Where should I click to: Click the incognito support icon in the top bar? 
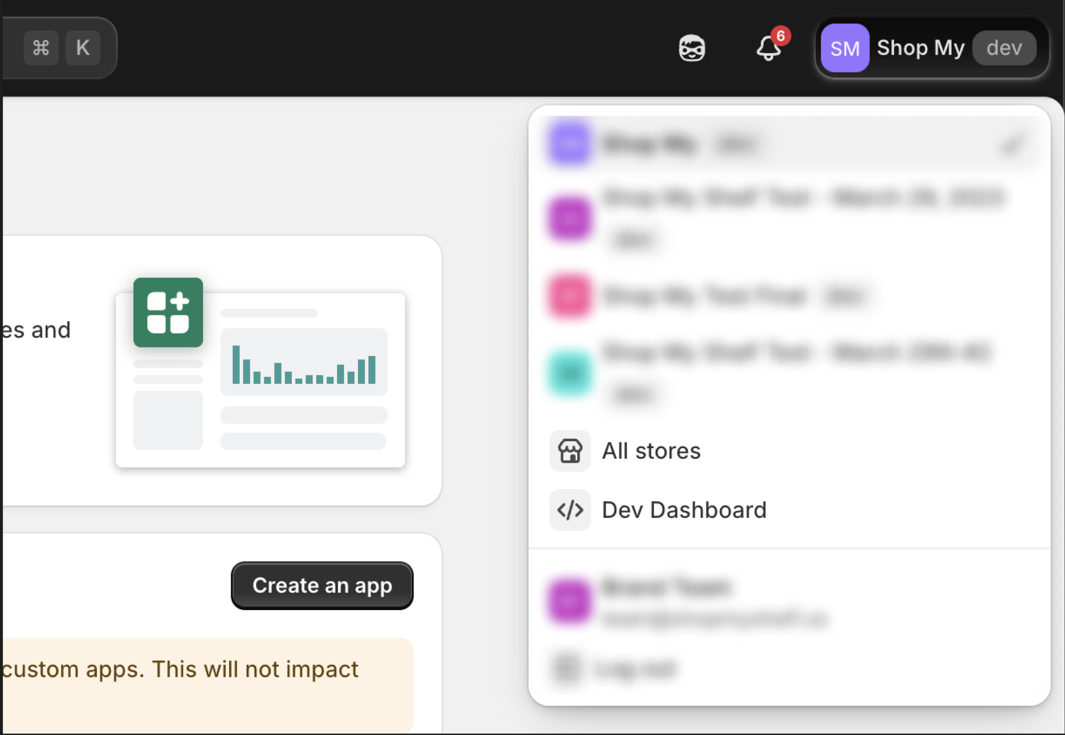click(692, 48)
